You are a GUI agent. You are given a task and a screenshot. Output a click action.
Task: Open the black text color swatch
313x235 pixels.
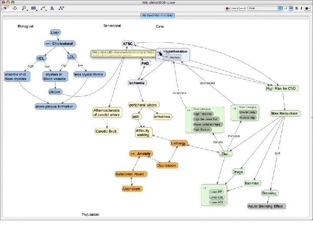307,9
